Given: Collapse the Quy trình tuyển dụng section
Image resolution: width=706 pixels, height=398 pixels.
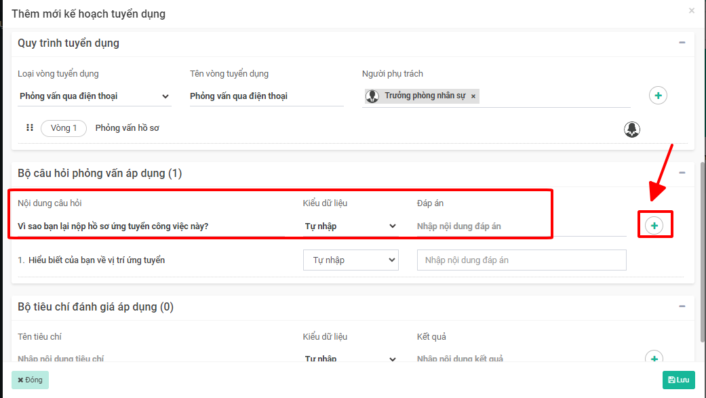Looking at the screenshot, I should click(x=682, y=43).
